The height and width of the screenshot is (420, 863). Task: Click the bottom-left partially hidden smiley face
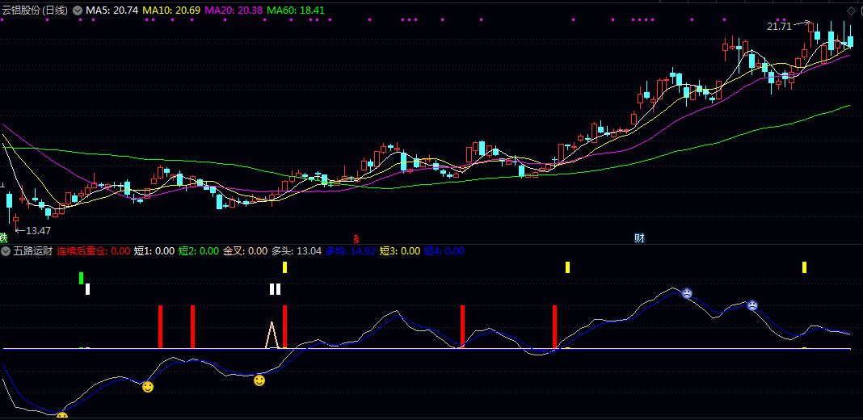pyautogui.click(x=62, y=416)
